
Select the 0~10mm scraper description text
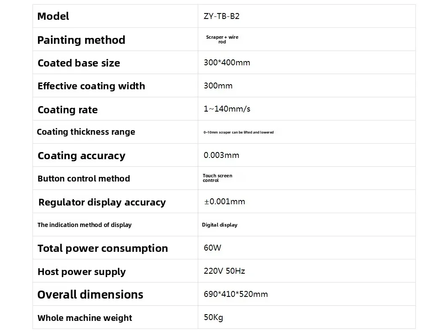click(238, 132)
